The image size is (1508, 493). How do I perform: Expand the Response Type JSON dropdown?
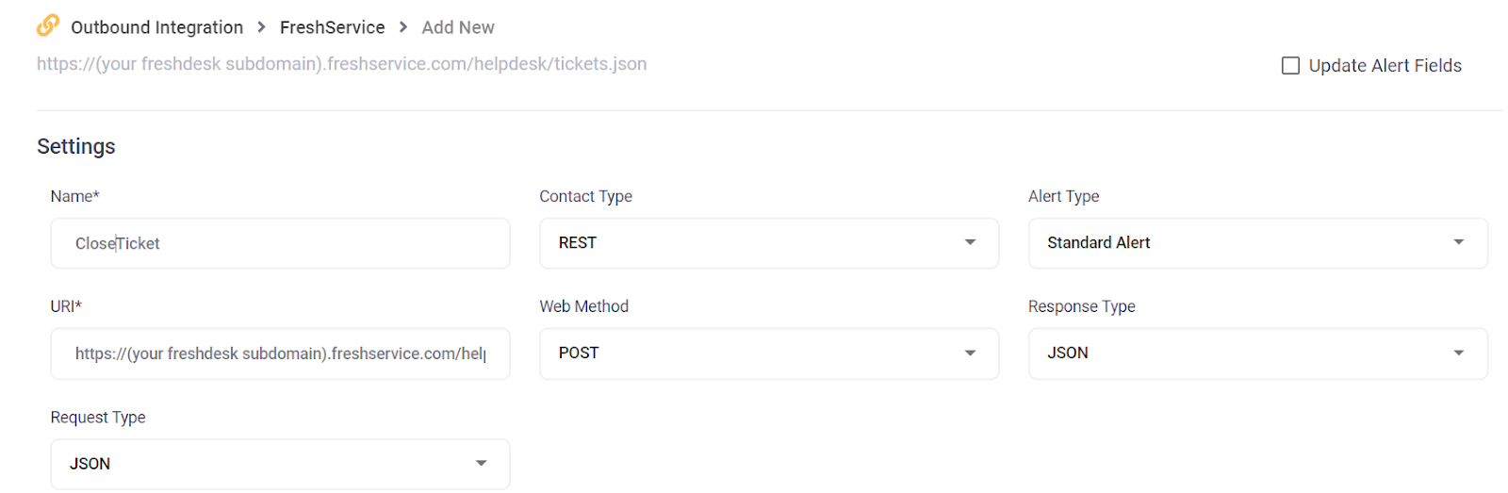click(x=1244, y=353)
